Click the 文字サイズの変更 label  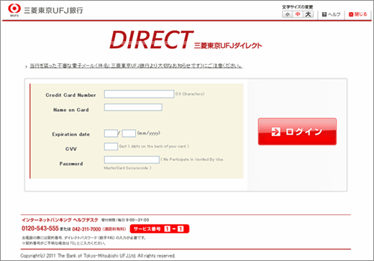[x=298, y=7]
